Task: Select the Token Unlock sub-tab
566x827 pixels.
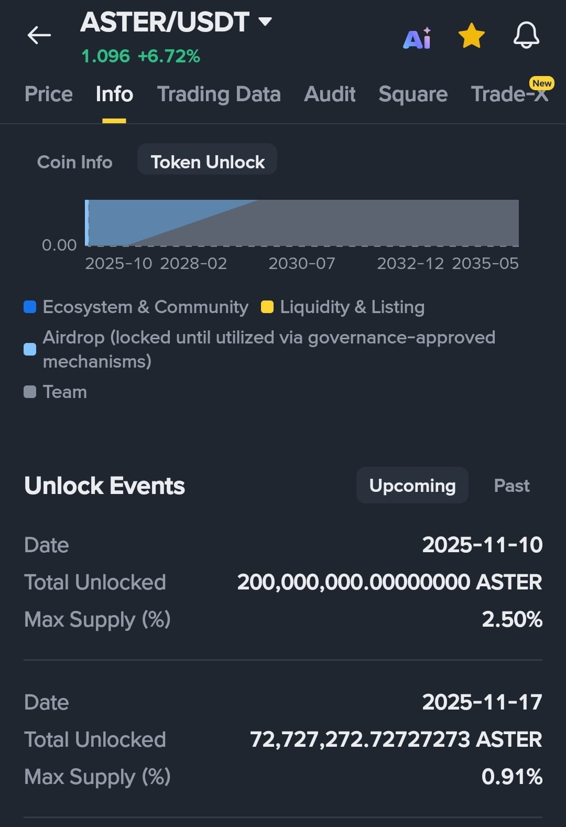Action: coord(208,162)
